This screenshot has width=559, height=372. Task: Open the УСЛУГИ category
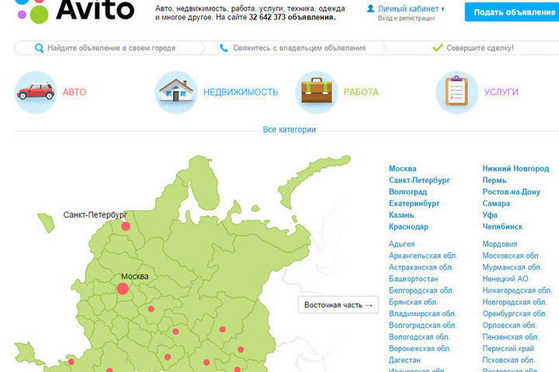pos(501,92)
